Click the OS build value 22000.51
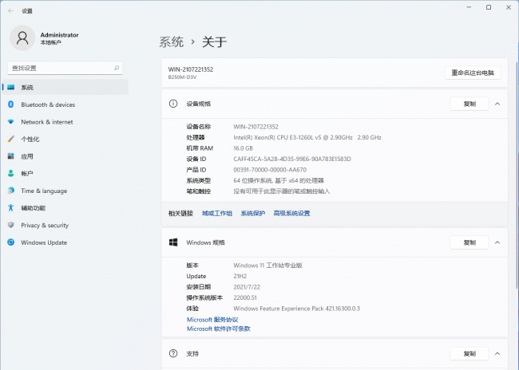 coord(245,297)
